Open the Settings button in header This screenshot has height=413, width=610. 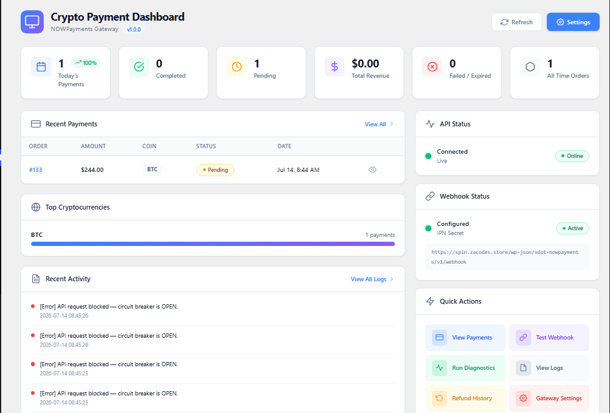pos(573,22)
